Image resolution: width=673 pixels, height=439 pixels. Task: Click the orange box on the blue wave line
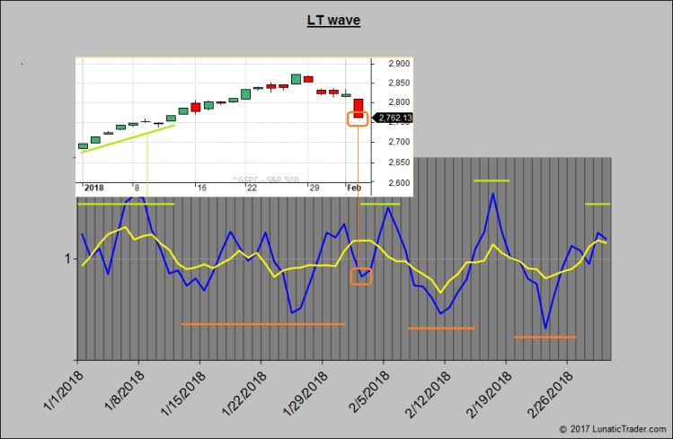coord(360,277)
